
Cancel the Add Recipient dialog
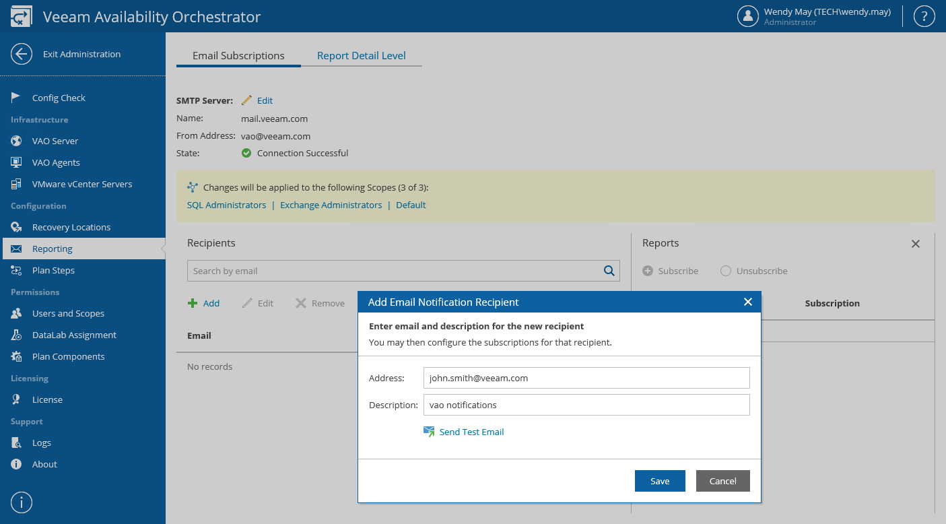pos(722,481)
